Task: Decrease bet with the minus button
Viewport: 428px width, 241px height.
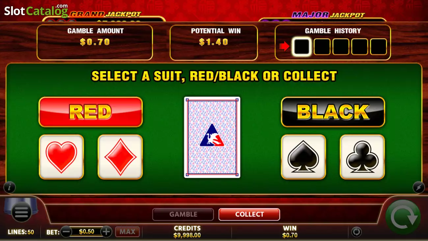Action: coord(66,231)
